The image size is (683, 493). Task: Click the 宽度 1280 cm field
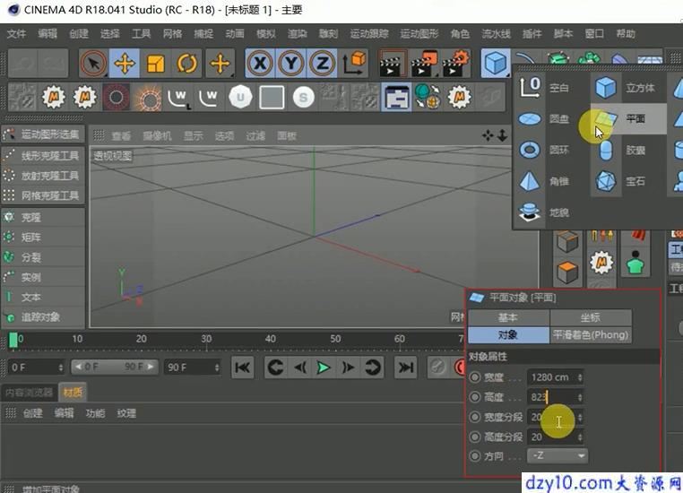point(555,377)
